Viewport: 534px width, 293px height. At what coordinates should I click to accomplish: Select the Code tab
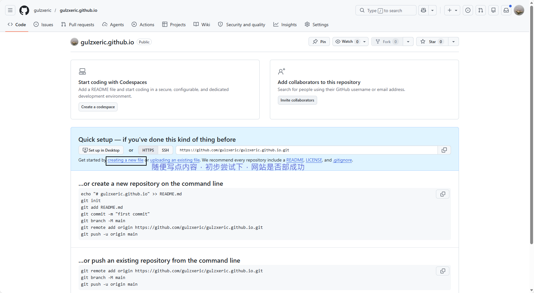17,25
